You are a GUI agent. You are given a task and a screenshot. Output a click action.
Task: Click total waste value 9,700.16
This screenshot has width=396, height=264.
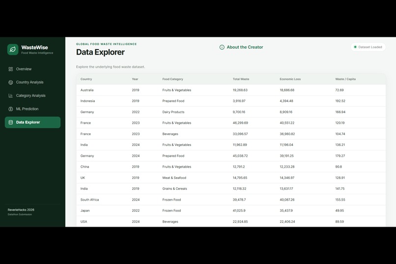[239, 112]
